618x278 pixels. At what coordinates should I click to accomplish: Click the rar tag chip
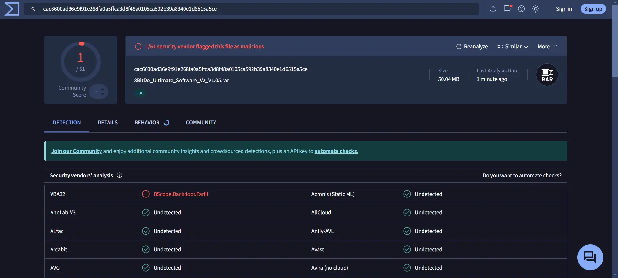[140, 93]
